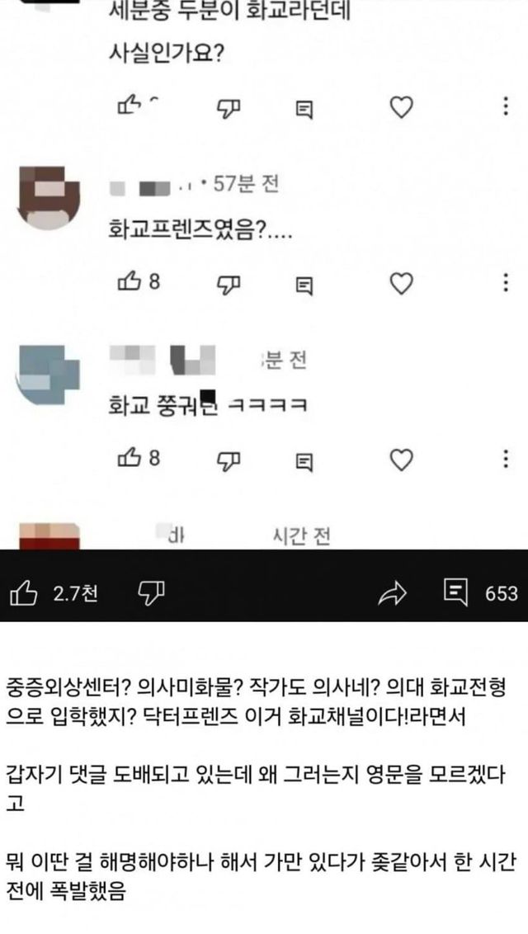Image resolution: width=528 pixels, height=934 pixels.
Task: Like the 화교프렌즈였음 comment
Action: [130, 281]
